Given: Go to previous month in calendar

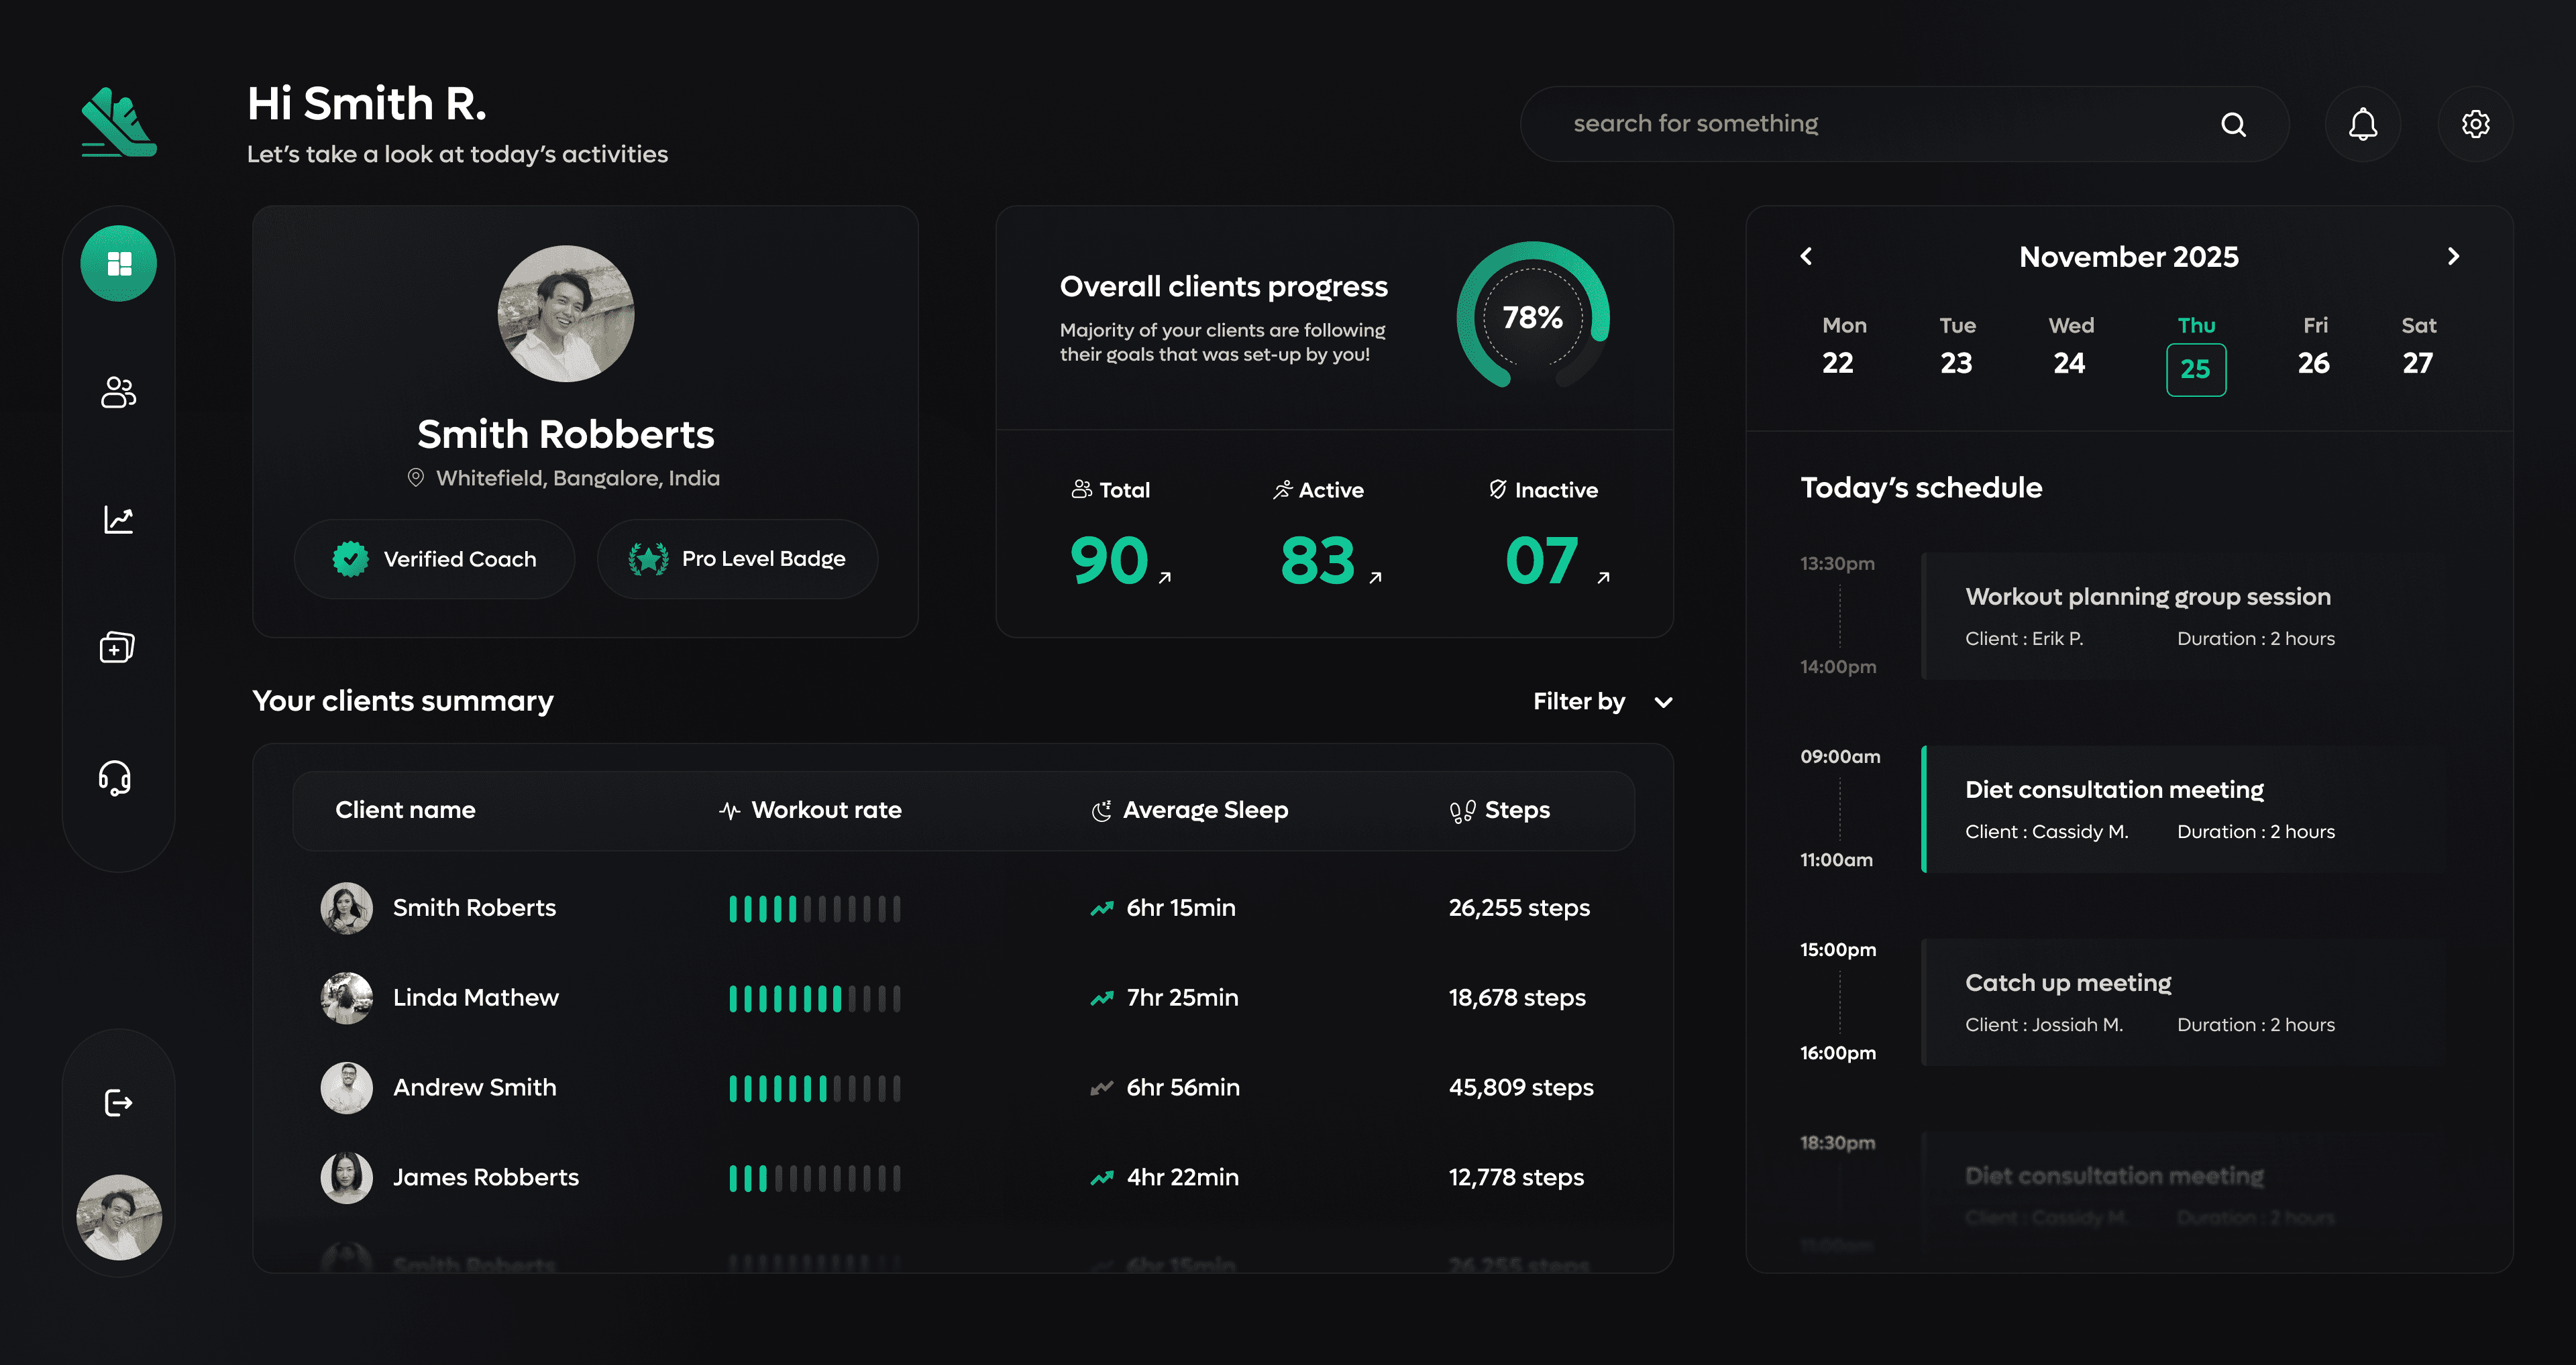Looking at the screenshot, I should pyautogui.click(x=1806, y=257).
